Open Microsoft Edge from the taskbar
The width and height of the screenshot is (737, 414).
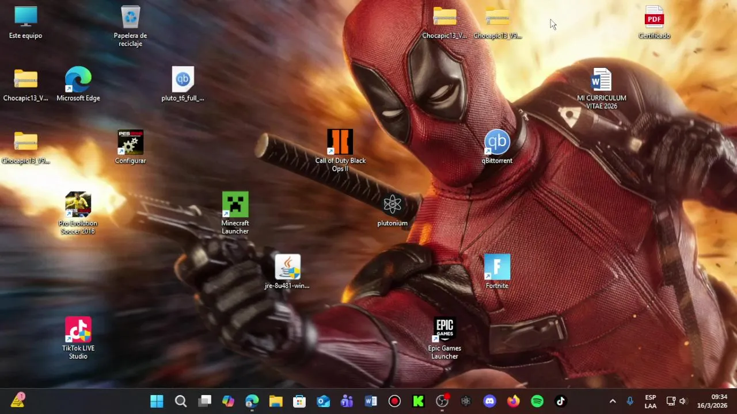pos(252,401)
